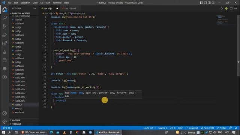Open the Manage gear icon
The image size is (240, 135).
point(4,121)
